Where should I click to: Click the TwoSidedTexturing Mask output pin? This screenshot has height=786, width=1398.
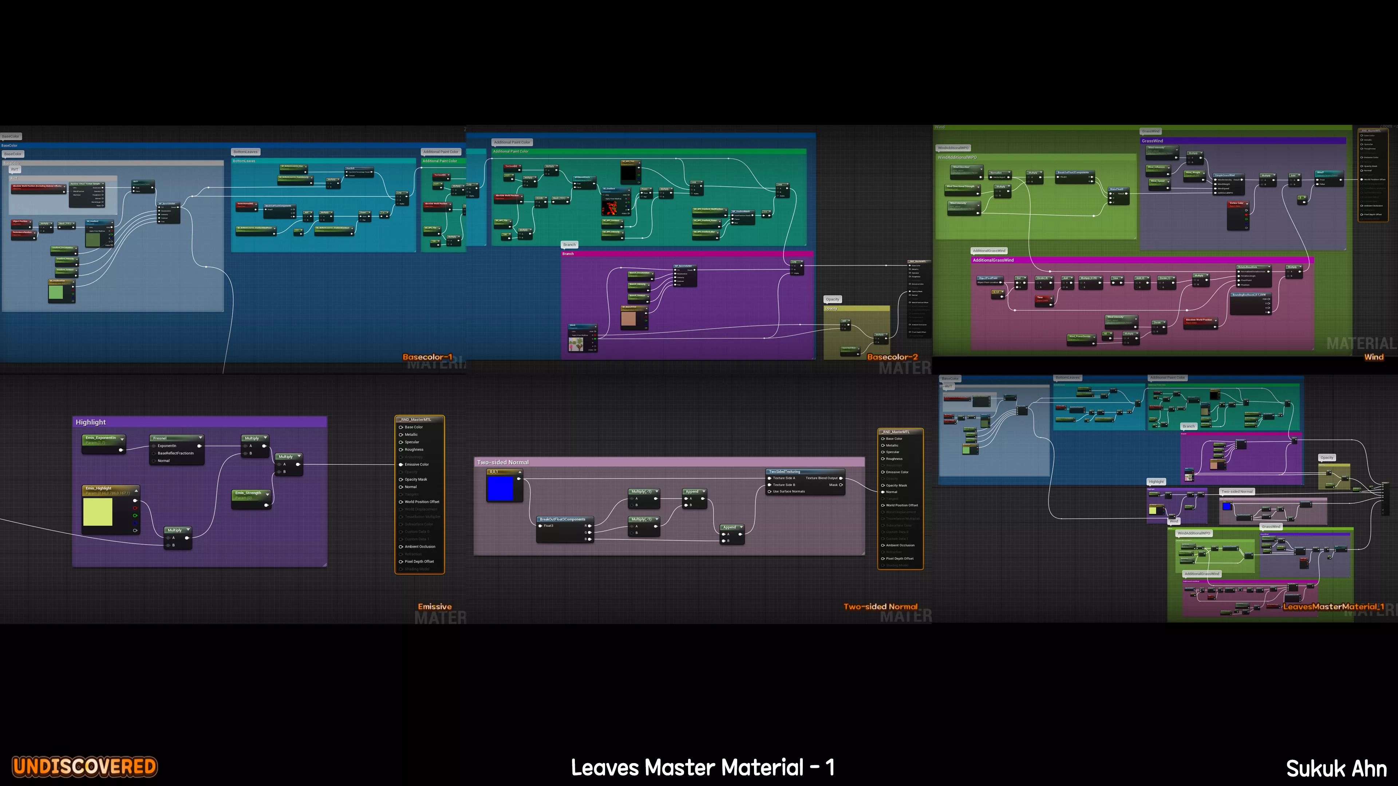coord(841,485)
